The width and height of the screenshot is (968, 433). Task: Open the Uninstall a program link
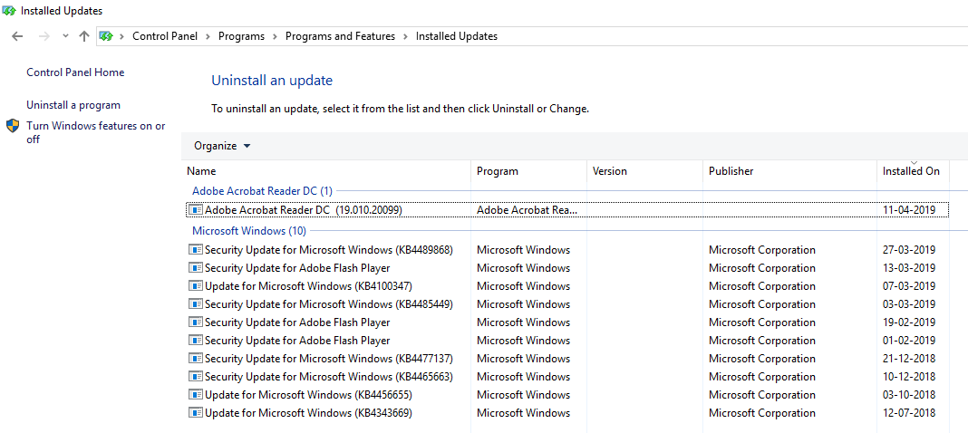pyautogui.click(x=73, y=105)
